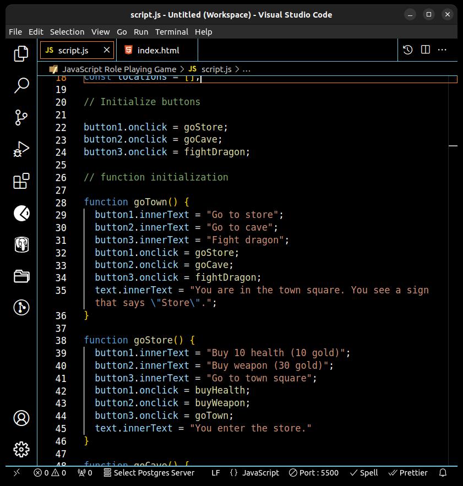Toggle Spell checker in status bar
Image resolution: width=463 pixels, height=486 pixels.
point(364,473)
